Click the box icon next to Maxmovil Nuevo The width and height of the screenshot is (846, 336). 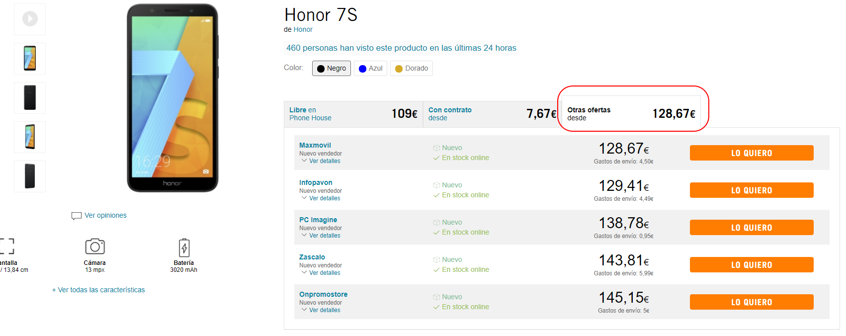click(x=436, y=148)
